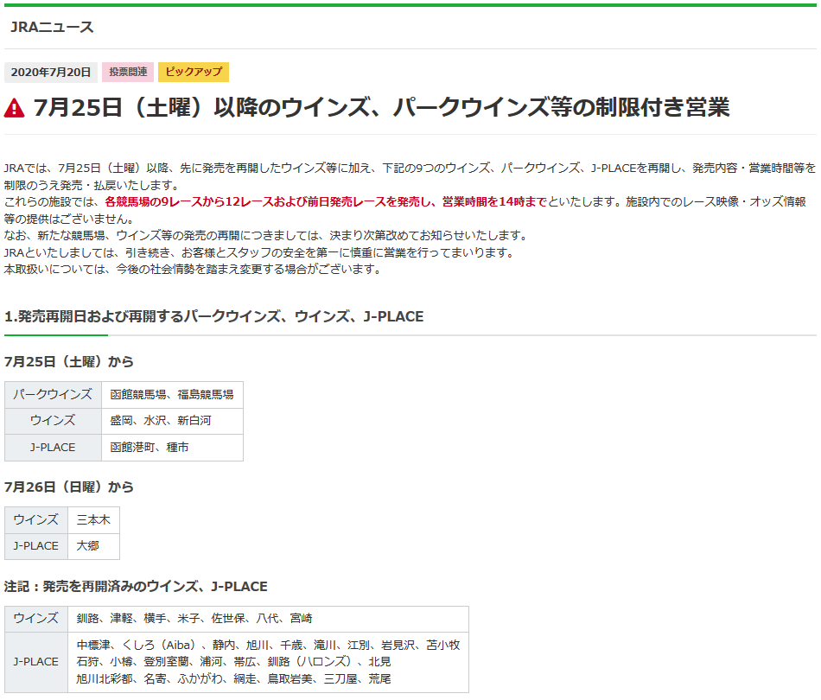Select the J-PLACE header in the July 25 table
This screenshot has height=700, width=821.
click(52, 448)
